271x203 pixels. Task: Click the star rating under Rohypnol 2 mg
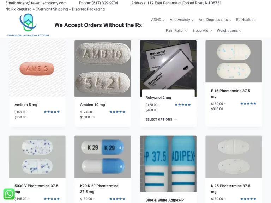(x=183, y=105)
